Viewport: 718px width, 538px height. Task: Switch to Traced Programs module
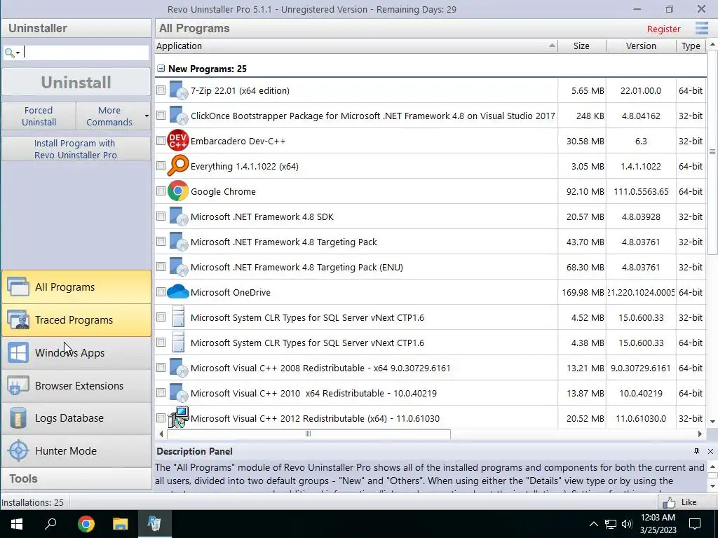[76, 319]
